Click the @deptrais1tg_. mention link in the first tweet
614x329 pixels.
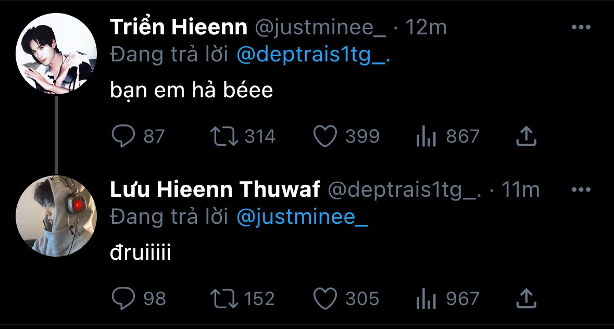click(x=313, y=56)
